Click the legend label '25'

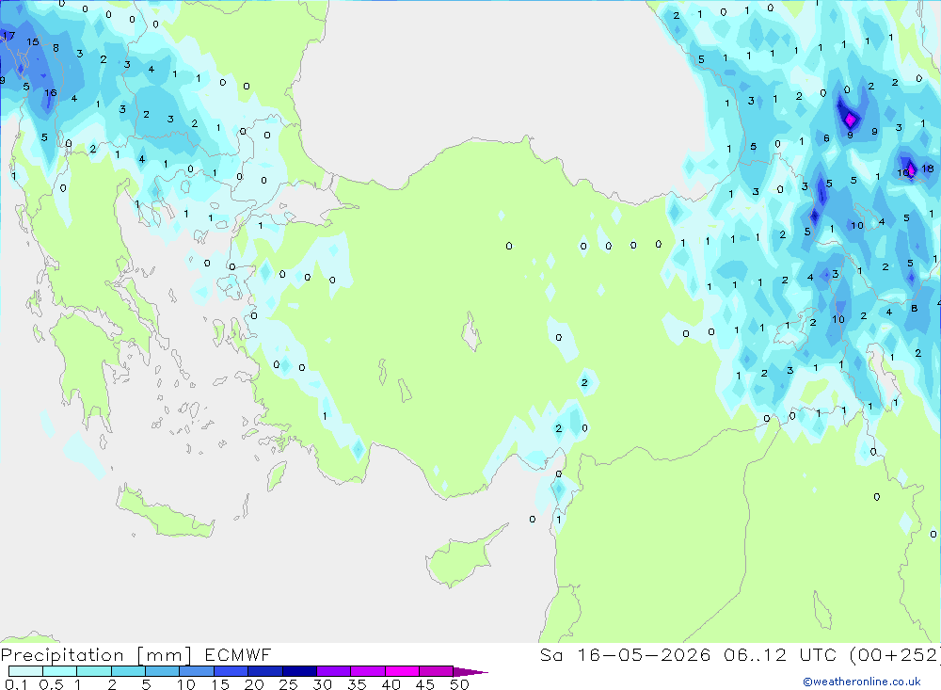coord(288,684)
